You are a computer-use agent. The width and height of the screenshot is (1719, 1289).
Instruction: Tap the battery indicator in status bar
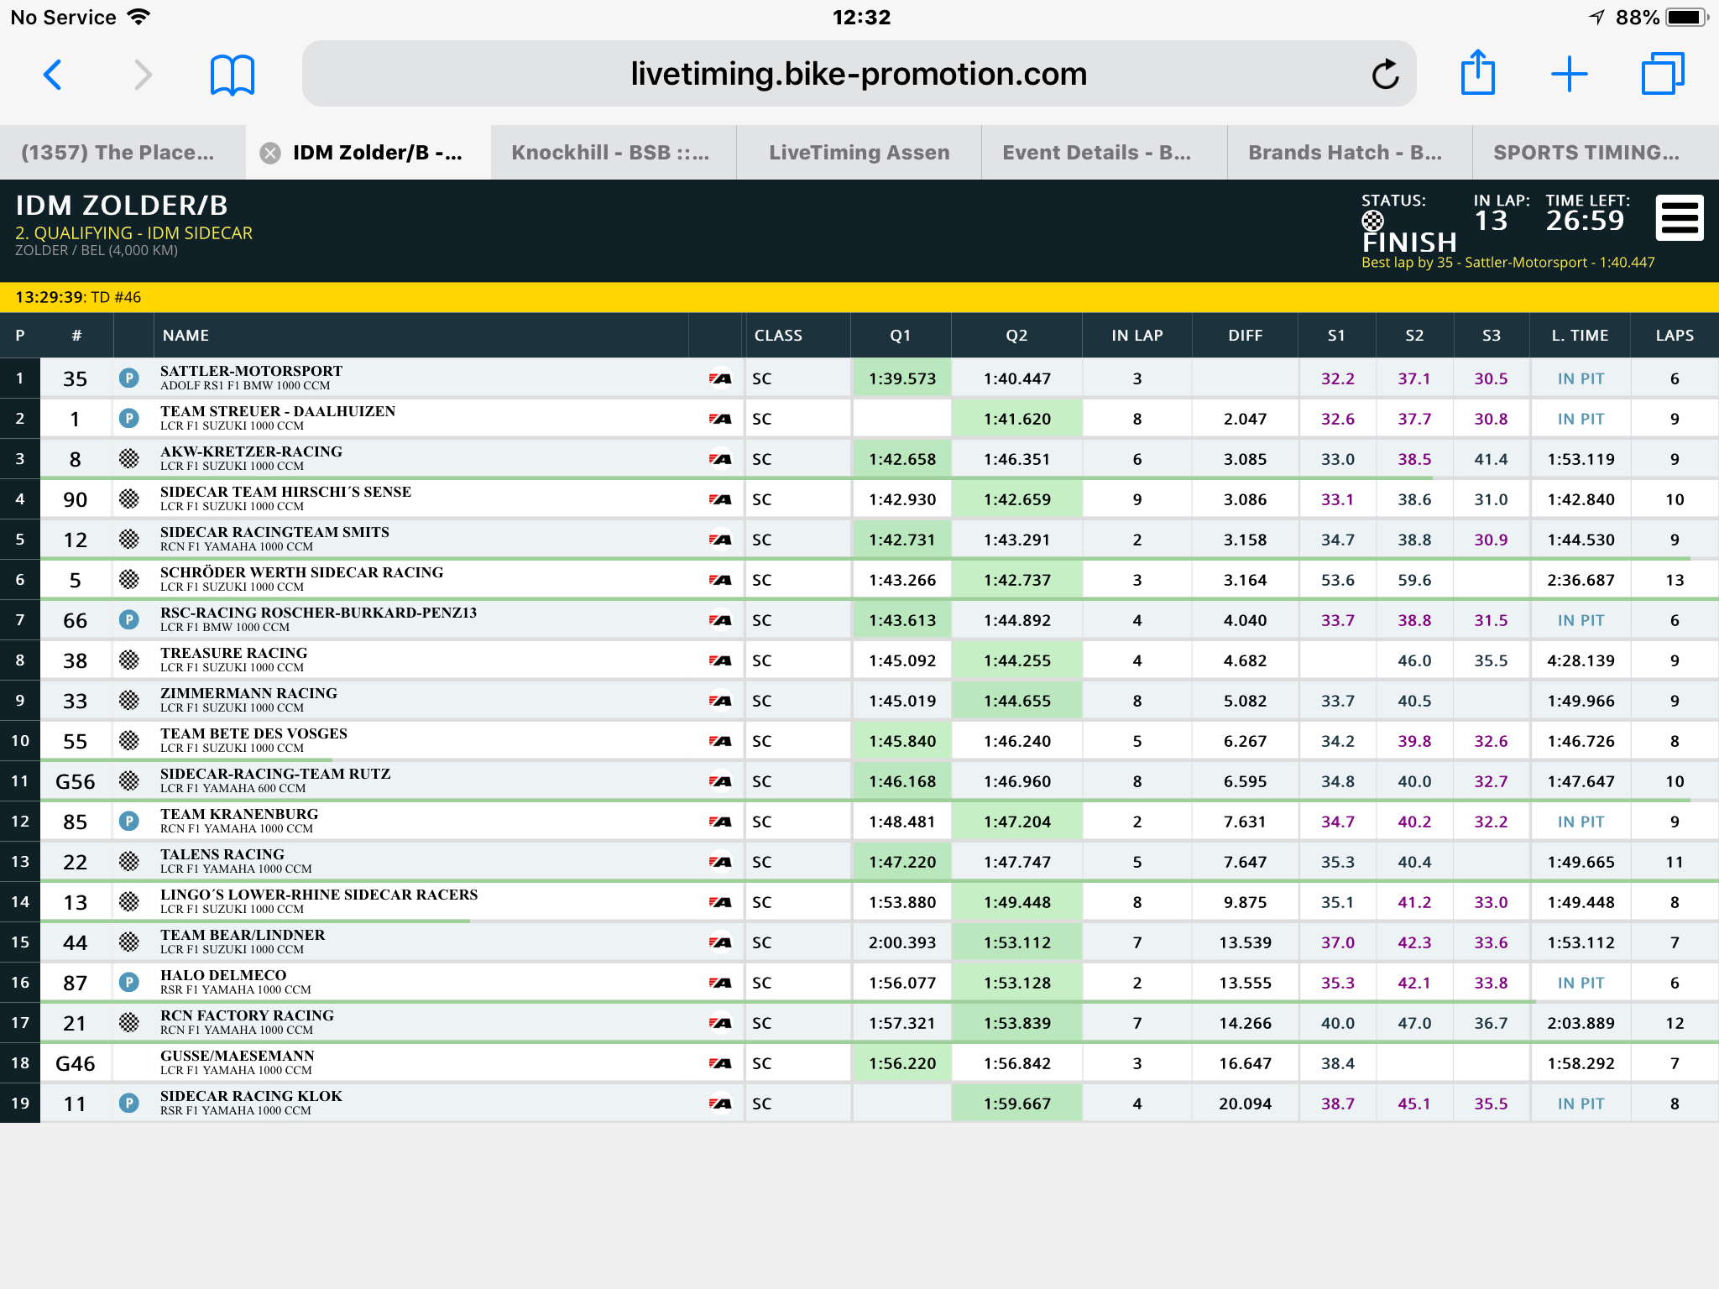(1687, 18)
